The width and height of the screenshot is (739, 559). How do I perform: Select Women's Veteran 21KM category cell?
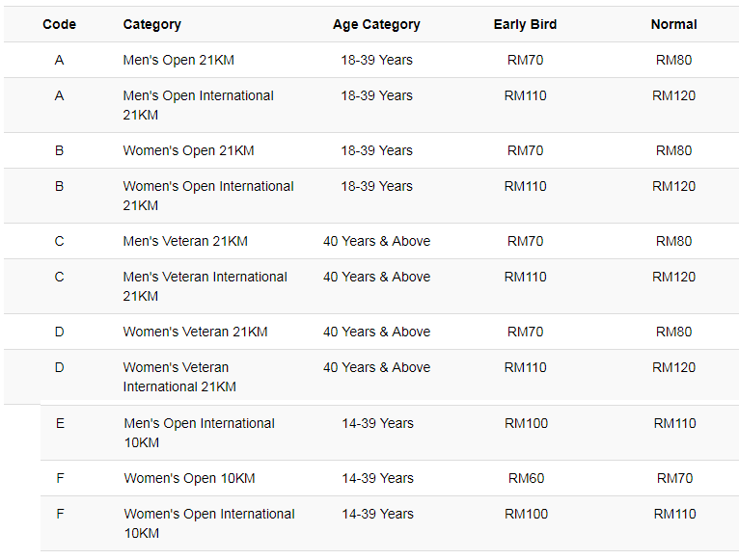(x=195, y=332)
